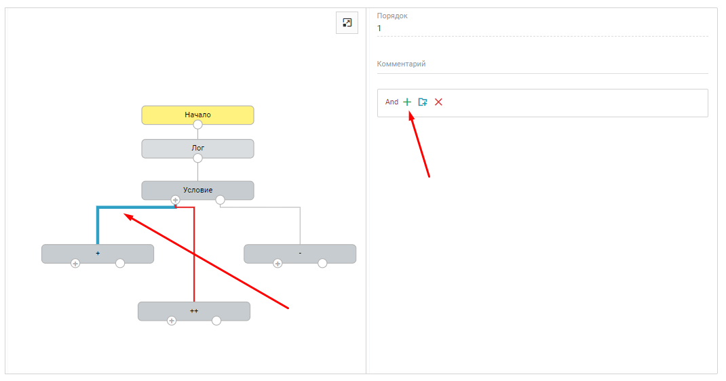This screenshot has height=381, width=726.
Task: Click the green plus to add a condition
Action: (407, 102)
